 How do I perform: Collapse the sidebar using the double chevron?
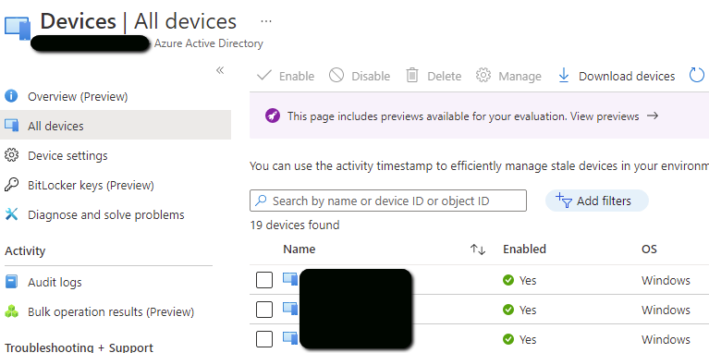point(220,70)
